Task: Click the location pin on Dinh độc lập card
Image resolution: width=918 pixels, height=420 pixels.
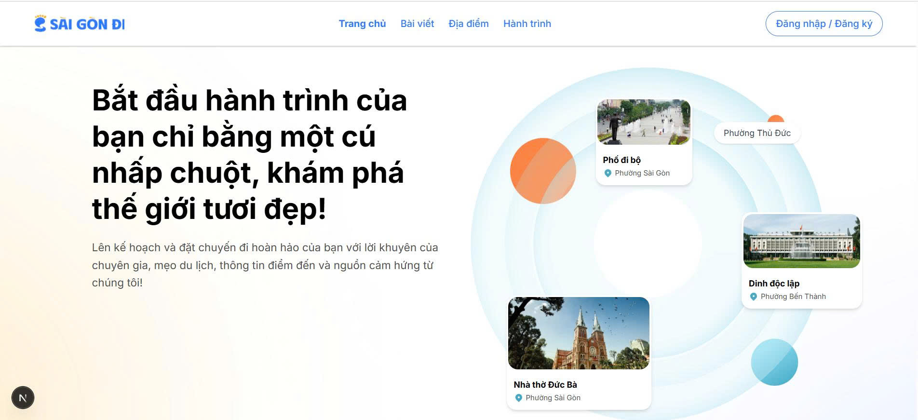Action: [754, 297]
